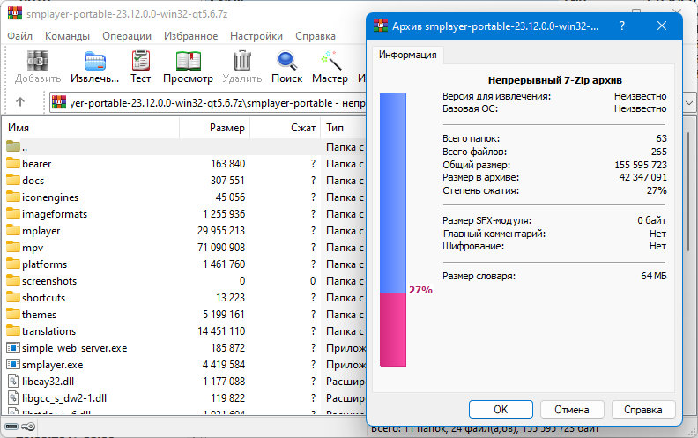Sort the list by the Имя column

click(x=91, y=128)
